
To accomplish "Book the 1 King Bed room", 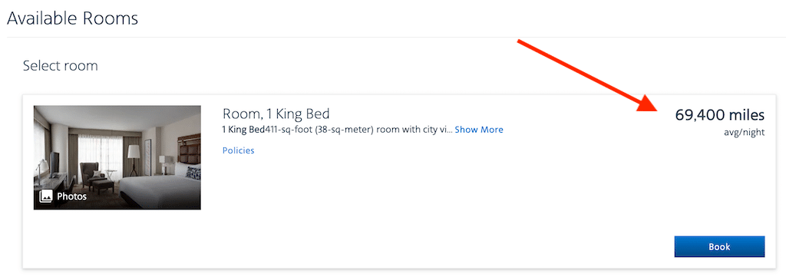I will pos(719,246).
